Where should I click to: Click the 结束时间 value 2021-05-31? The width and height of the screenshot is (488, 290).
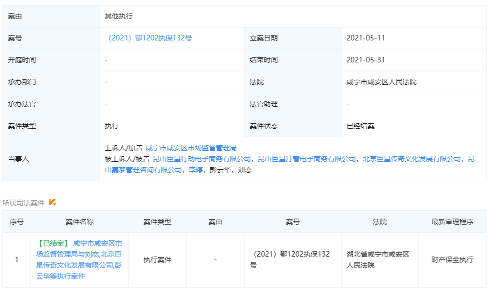point(364,60)
